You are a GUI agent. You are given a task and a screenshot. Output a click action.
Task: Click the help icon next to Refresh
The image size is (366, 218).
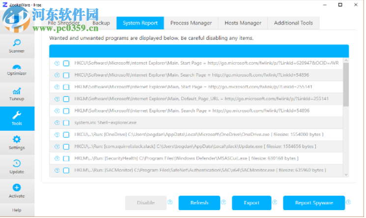(224, 202)
